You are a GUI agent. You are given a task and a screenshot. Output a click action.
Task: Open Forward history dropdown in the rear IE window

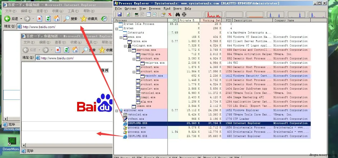tap(33, 19)
